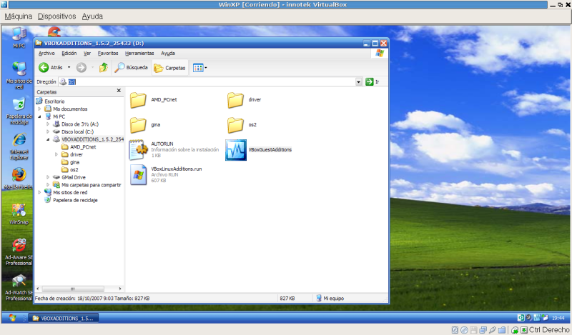Expand the driver folder tree node

[x=56, y=154]
